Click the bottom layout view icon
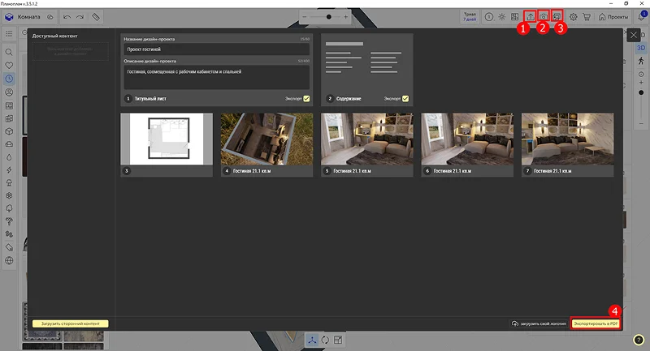 click(338, 340)
